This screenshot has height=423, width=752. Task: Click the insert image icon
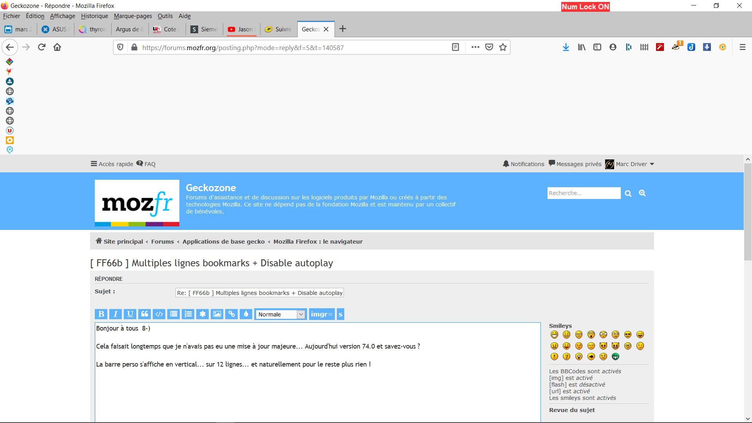[217, 314]
